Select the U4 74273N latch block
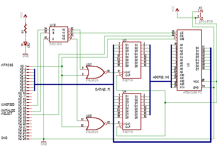Image resolution: width=217 pixels, height=146 pixels. point(132,112)
